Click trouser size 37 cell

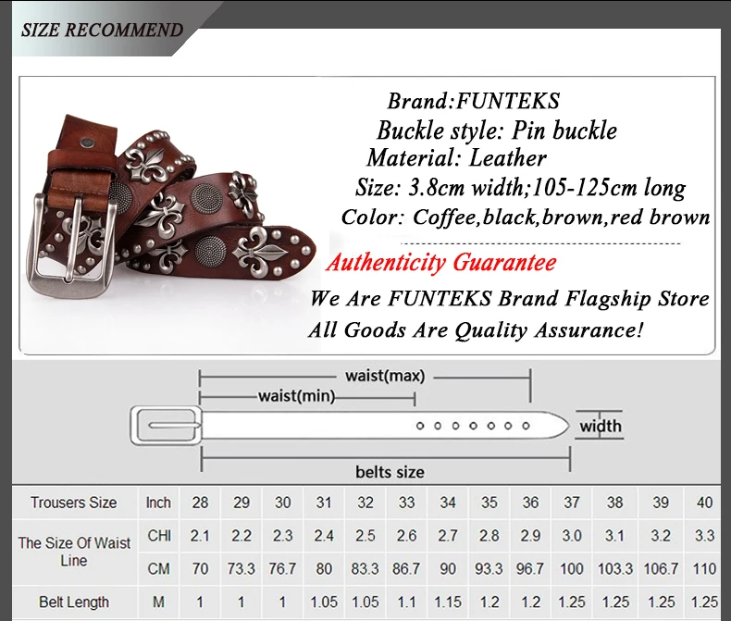(x=572, y=503)
